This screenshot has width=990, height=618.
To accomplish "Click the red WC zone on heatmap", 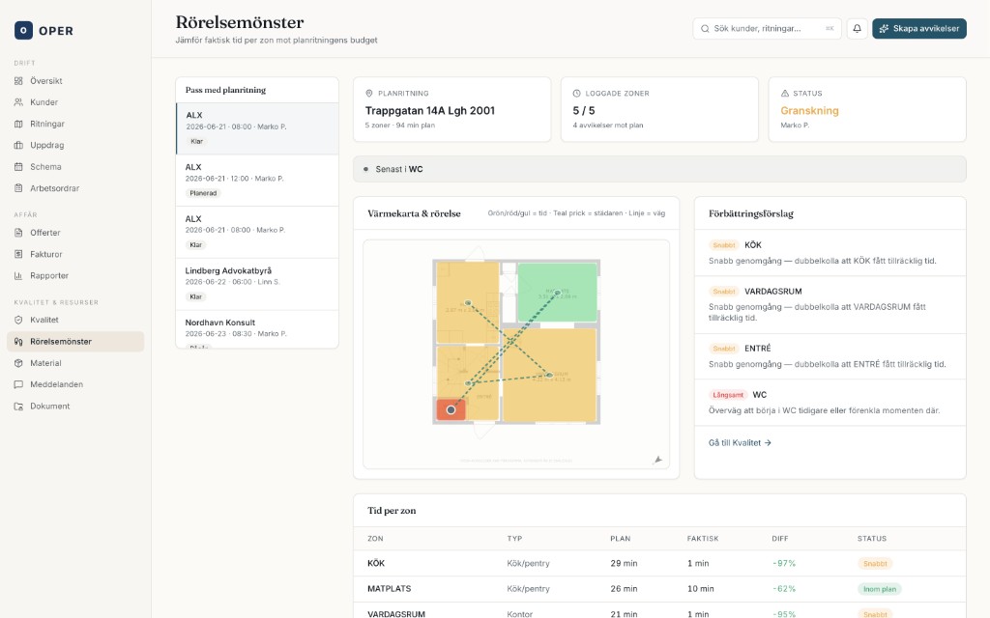I will point(451,409).
